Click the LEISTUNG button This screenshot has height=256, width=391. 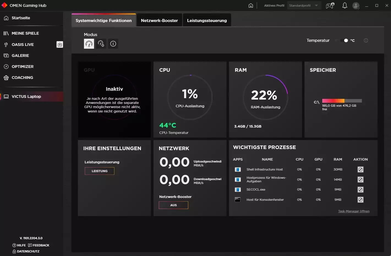pyautogui.click(x=100, y=171)
